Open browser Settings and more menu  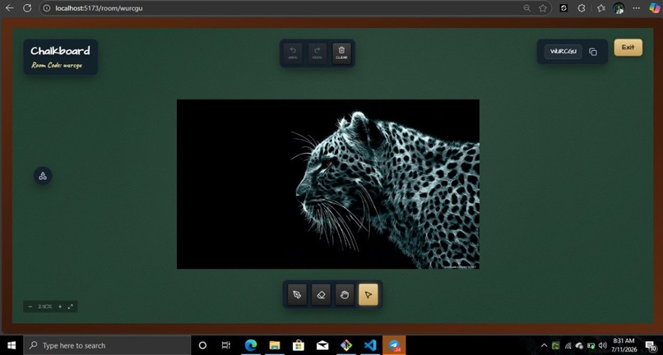[x=637, y=8]
